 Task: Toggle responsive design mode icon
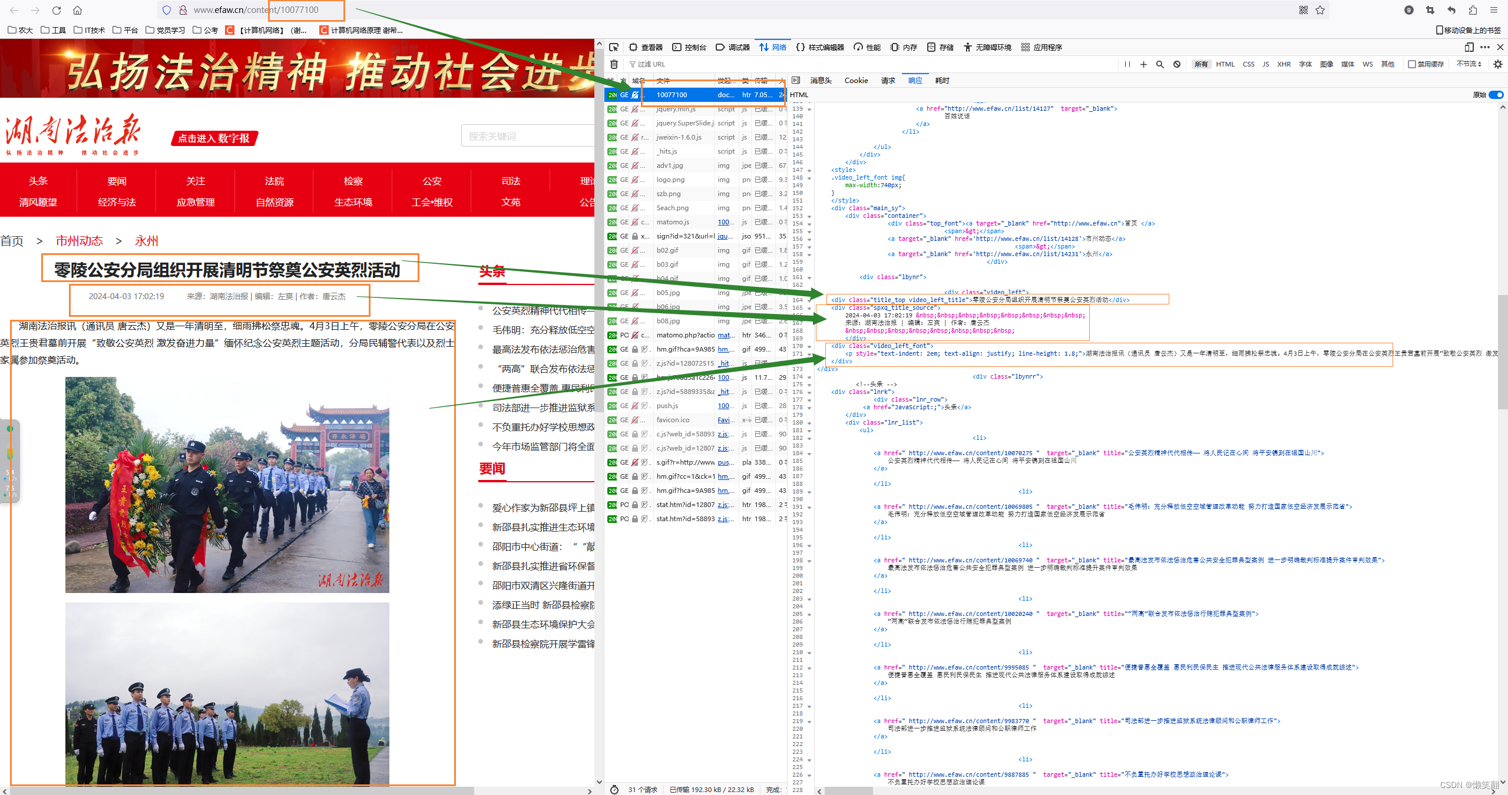click(1469, 47)
